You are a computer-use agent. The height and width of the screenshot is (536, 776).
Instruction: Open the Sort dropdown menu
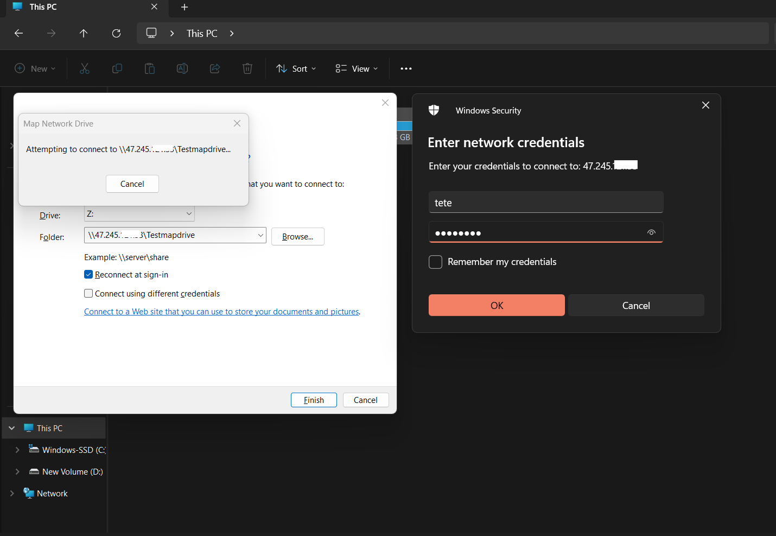click(296, 68)
